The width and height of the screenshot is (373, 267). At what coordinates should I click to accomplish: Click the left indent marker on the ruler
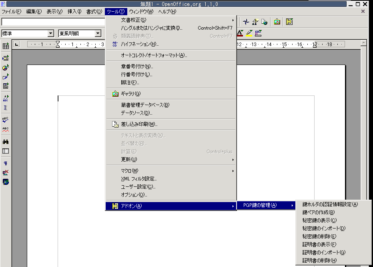58,44
